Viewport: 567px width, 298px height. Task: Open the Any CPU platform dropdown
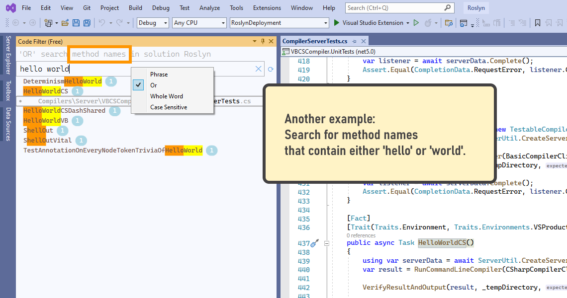(199, 23)
